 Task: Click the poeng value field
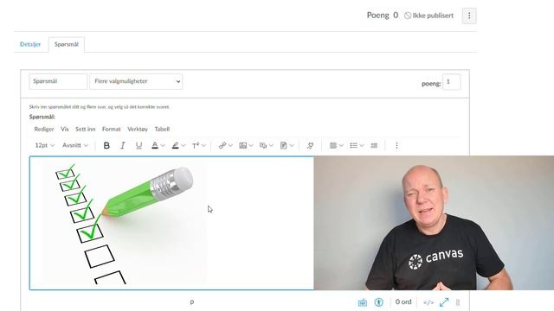452,82
